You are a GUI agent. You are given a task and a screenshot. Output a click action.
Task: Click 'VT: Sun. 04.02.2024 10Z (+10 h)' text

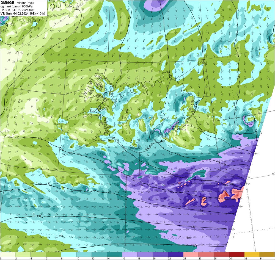click(23, 13)
